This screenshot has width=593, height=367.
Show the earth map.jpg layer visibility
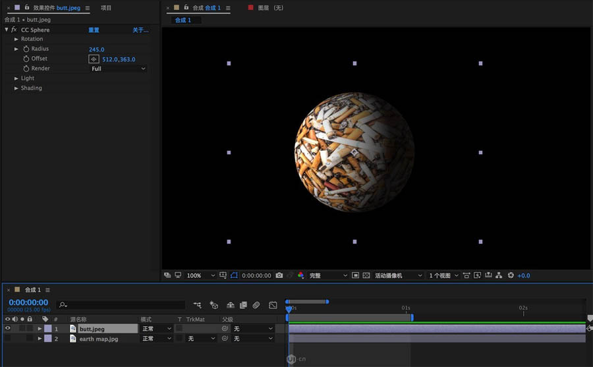pos(8,339)
